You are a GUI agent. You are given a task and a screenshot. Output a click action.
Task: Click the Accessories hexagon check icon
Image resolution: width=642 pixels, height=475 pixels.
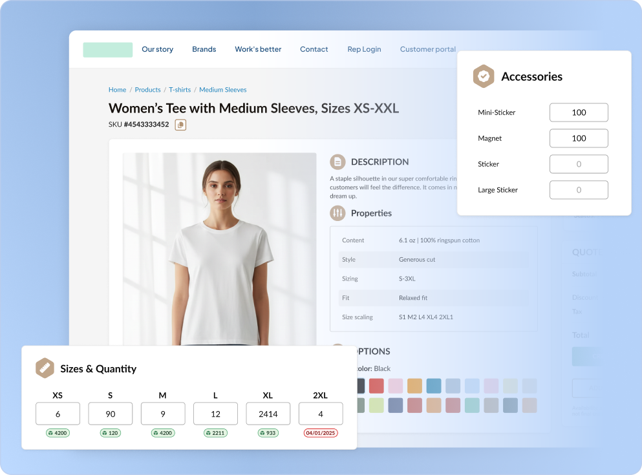(484, 76)
